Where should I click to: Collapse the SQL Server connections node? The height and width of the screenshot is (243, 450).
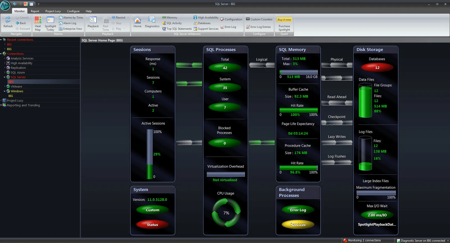click(5, 77)
